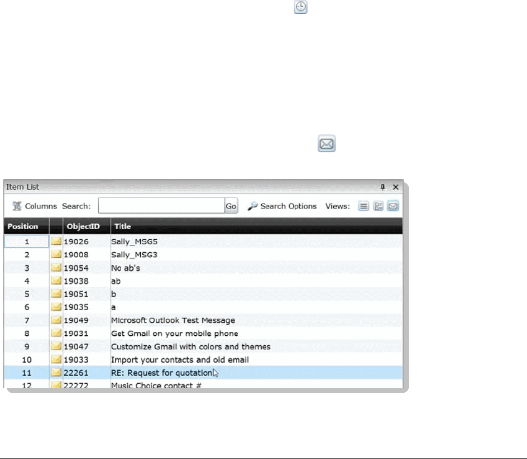Click the envelope icon for 19051
This screenshot has height=459, width=527.
click(x=56, y=294)
